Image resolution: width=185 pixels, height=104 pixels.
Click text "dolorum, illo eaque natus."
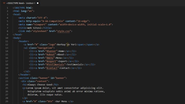[45, 94]
